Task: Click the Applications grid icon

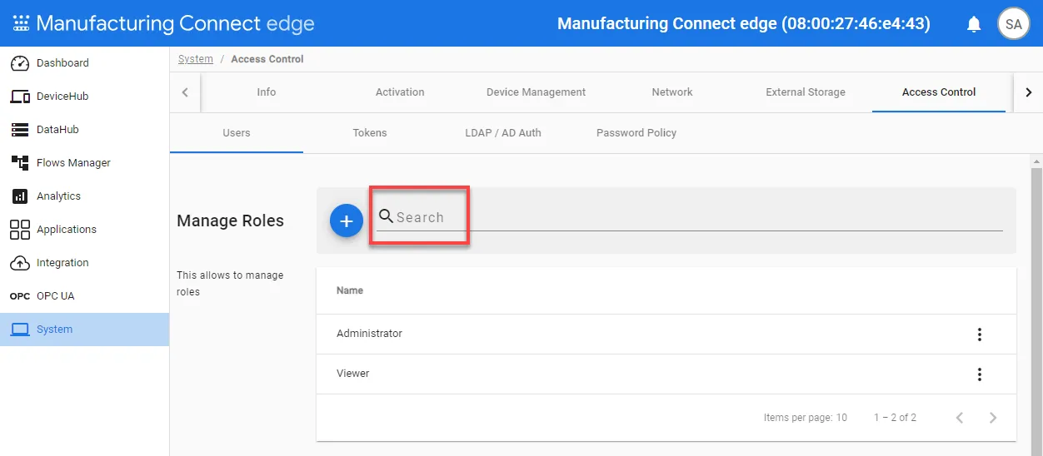Action: (x=20, y=230)
